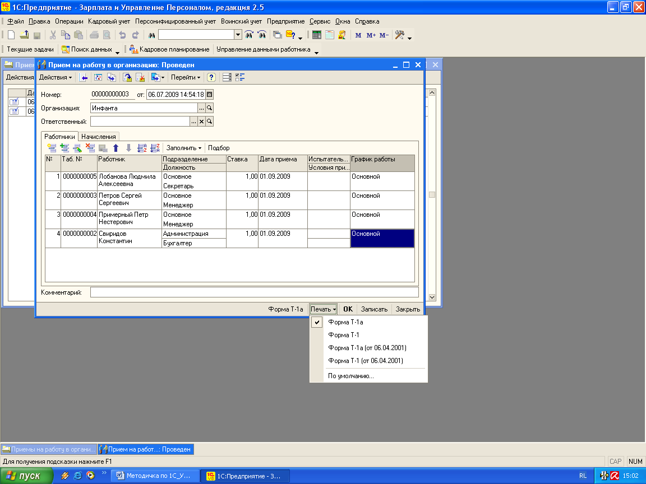
Task: Click into the Комментарий input field
Action: coord(254,292)
